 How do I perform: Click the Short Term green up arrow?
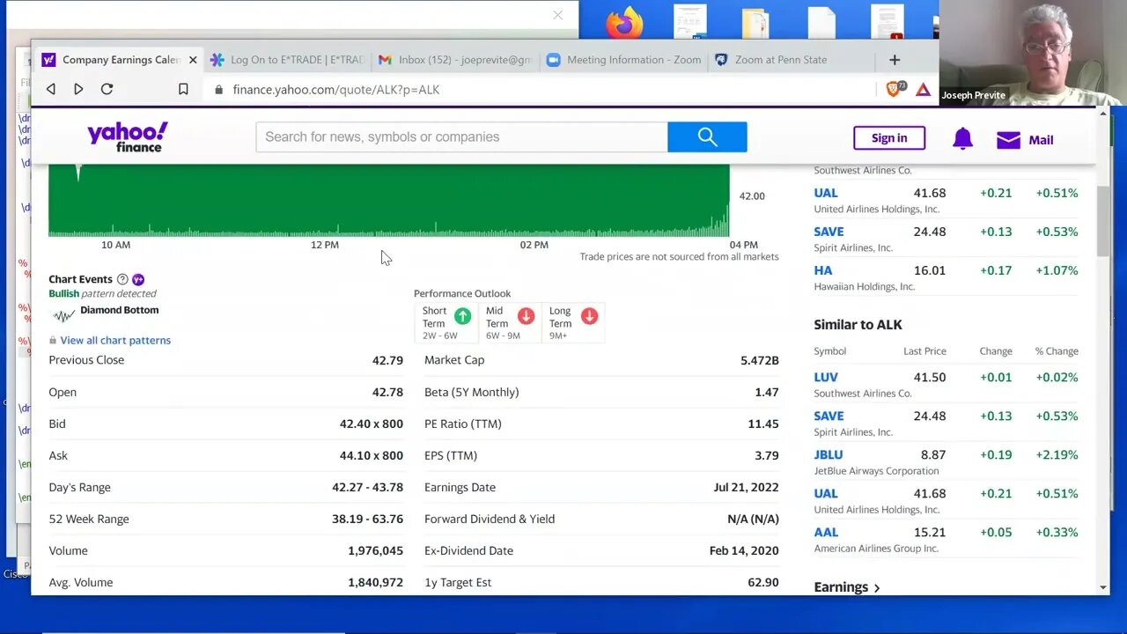point(462,315)
